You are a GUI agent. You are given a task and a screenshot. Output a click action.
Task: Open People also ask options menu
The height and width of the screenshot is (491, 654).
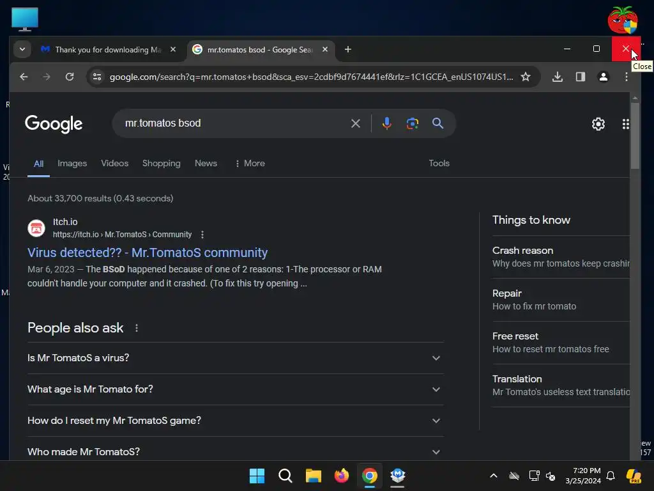click(x=137, y=328)
